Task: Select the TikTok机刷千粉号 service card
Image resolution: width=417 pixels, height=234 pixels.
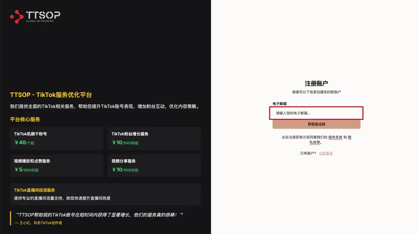Action: click(57, 138)
